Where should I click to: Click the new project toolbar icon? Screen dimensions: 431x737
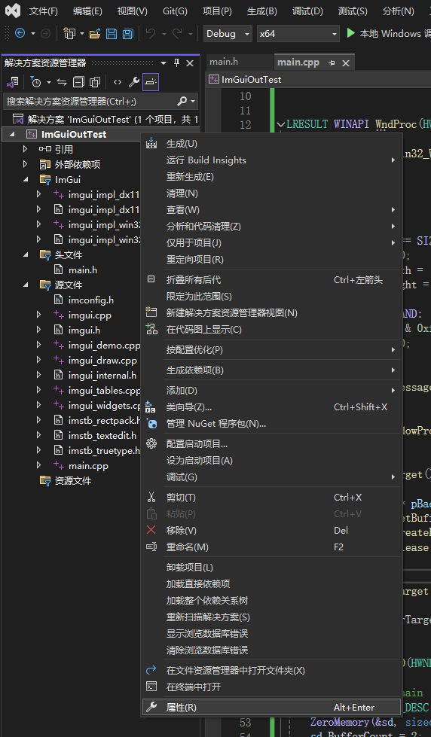coord(69,33)
